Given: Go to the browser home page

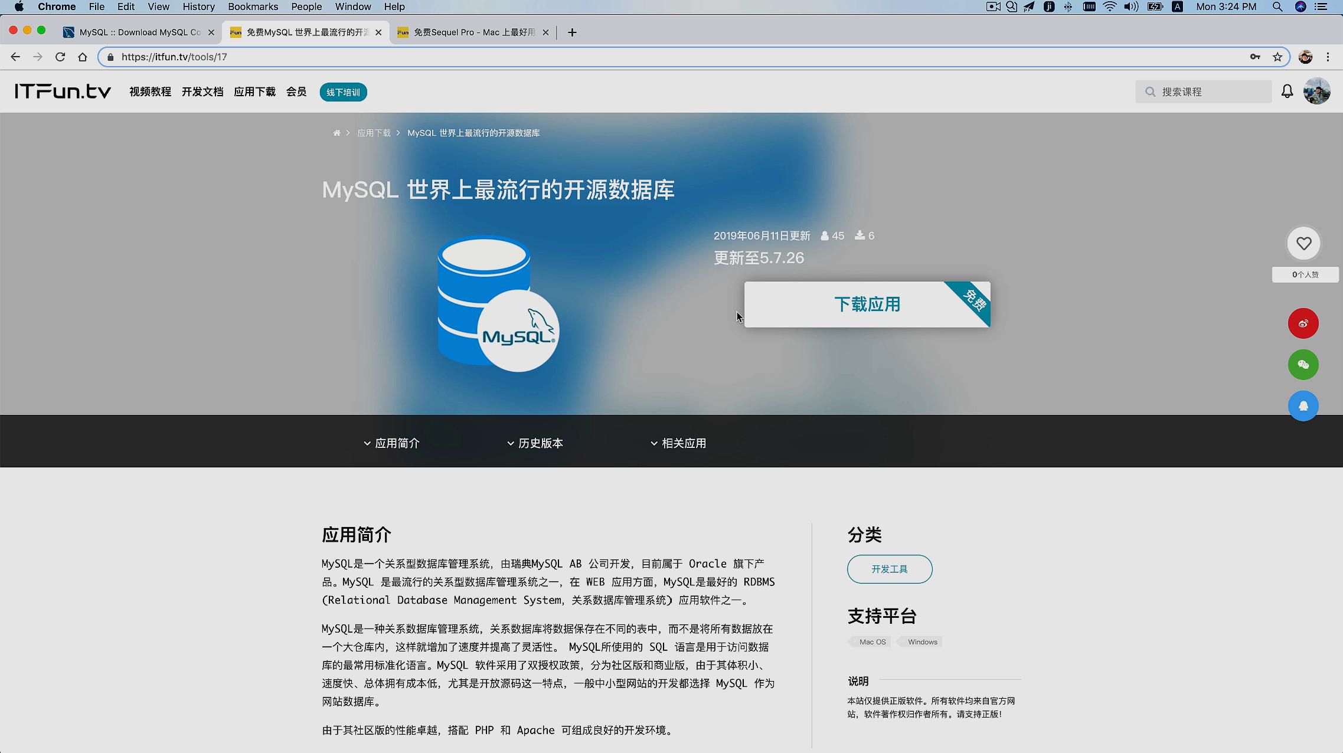Looking at the screenshot, I should (x=83, y=57).
